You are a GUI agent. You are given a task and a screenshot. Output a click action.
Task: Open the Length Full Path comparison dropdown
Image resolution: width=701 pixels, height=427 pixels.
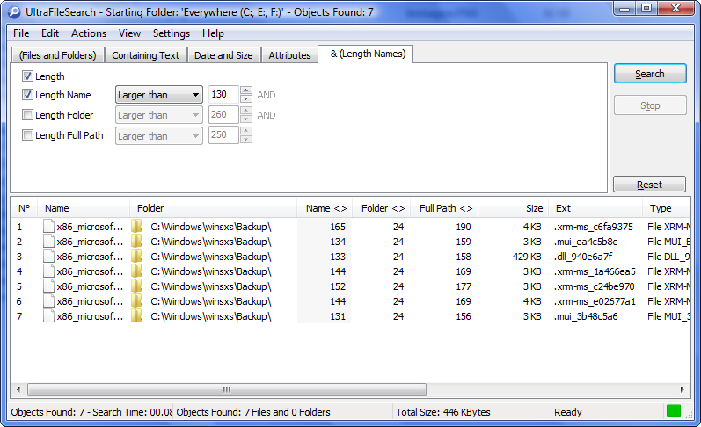(x=158, y=136)
